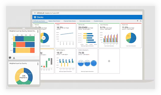Open the filter funnel icon in tab bar
Screen dimensions: 161x95
click(x=138, y=21)
